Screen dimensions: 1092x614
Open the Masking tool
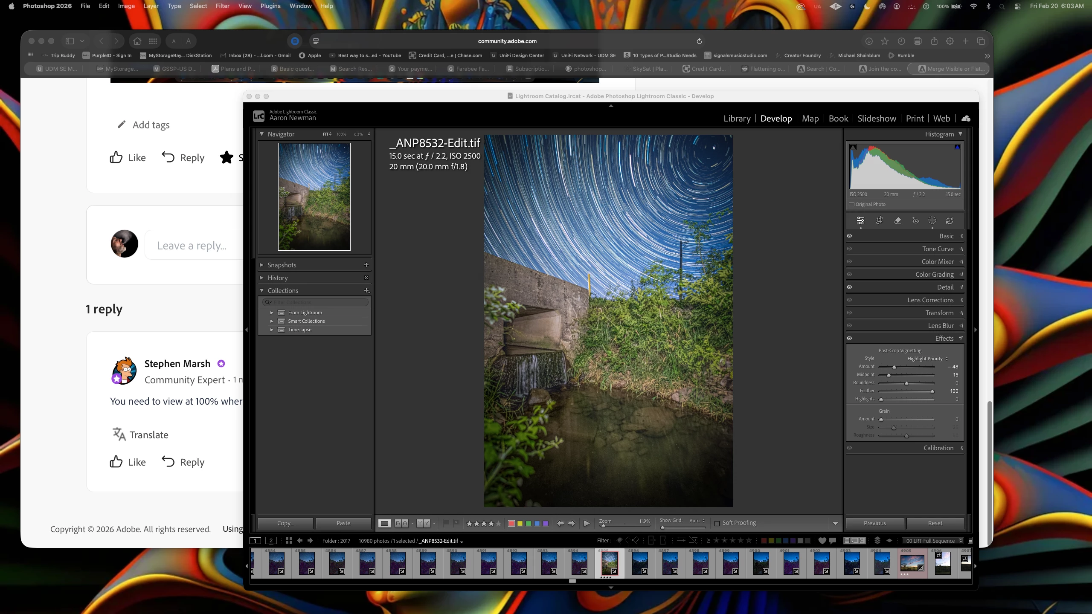932,220
